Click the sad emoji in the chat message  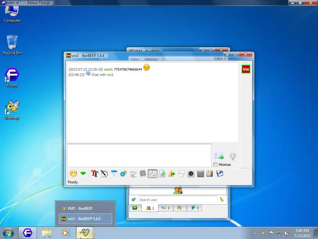click(x=147, y=67)
